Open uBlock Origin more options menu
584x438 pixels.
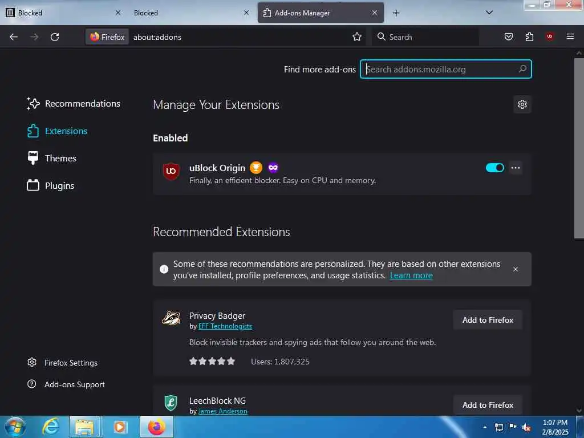516,168
